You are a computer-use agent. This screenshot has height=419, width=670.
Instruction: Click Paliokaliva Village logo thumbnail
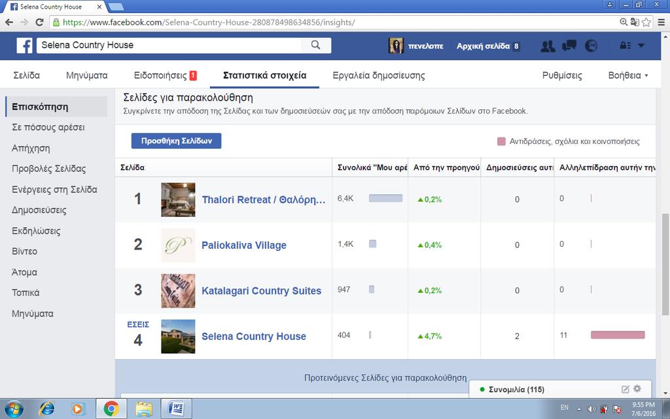(178, 246)
